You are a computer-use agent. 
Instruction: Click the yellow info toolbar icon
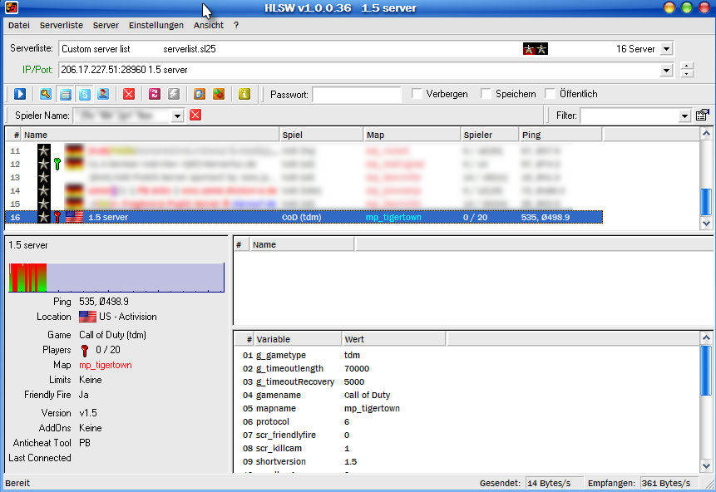(x=244, y=94)
